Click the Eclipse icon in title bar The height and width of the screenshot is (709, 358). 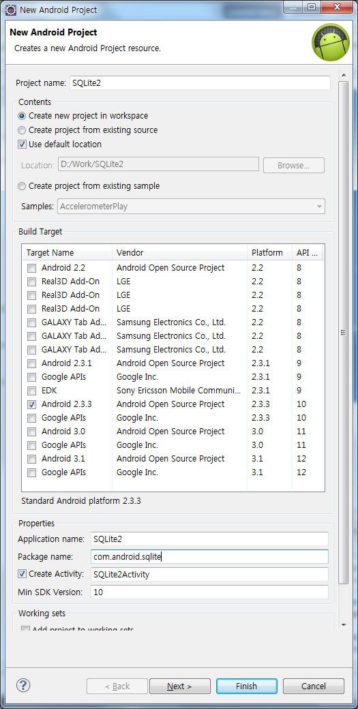(10, 9)
